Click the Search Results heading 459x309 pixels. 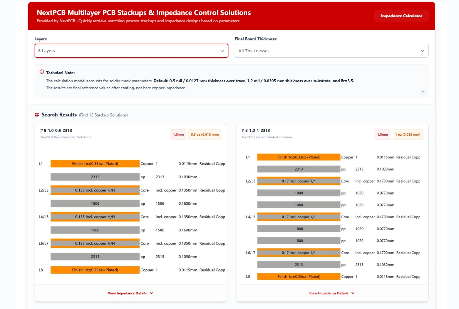(59, 115)
